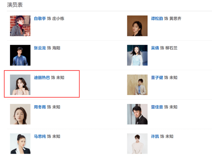Open the 吴倩 actor link

click(x=155, y=48)
